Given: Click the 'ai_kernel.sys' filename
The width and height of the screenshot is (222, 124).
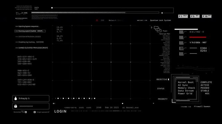Looking at the screenshot, I should 131,107.
